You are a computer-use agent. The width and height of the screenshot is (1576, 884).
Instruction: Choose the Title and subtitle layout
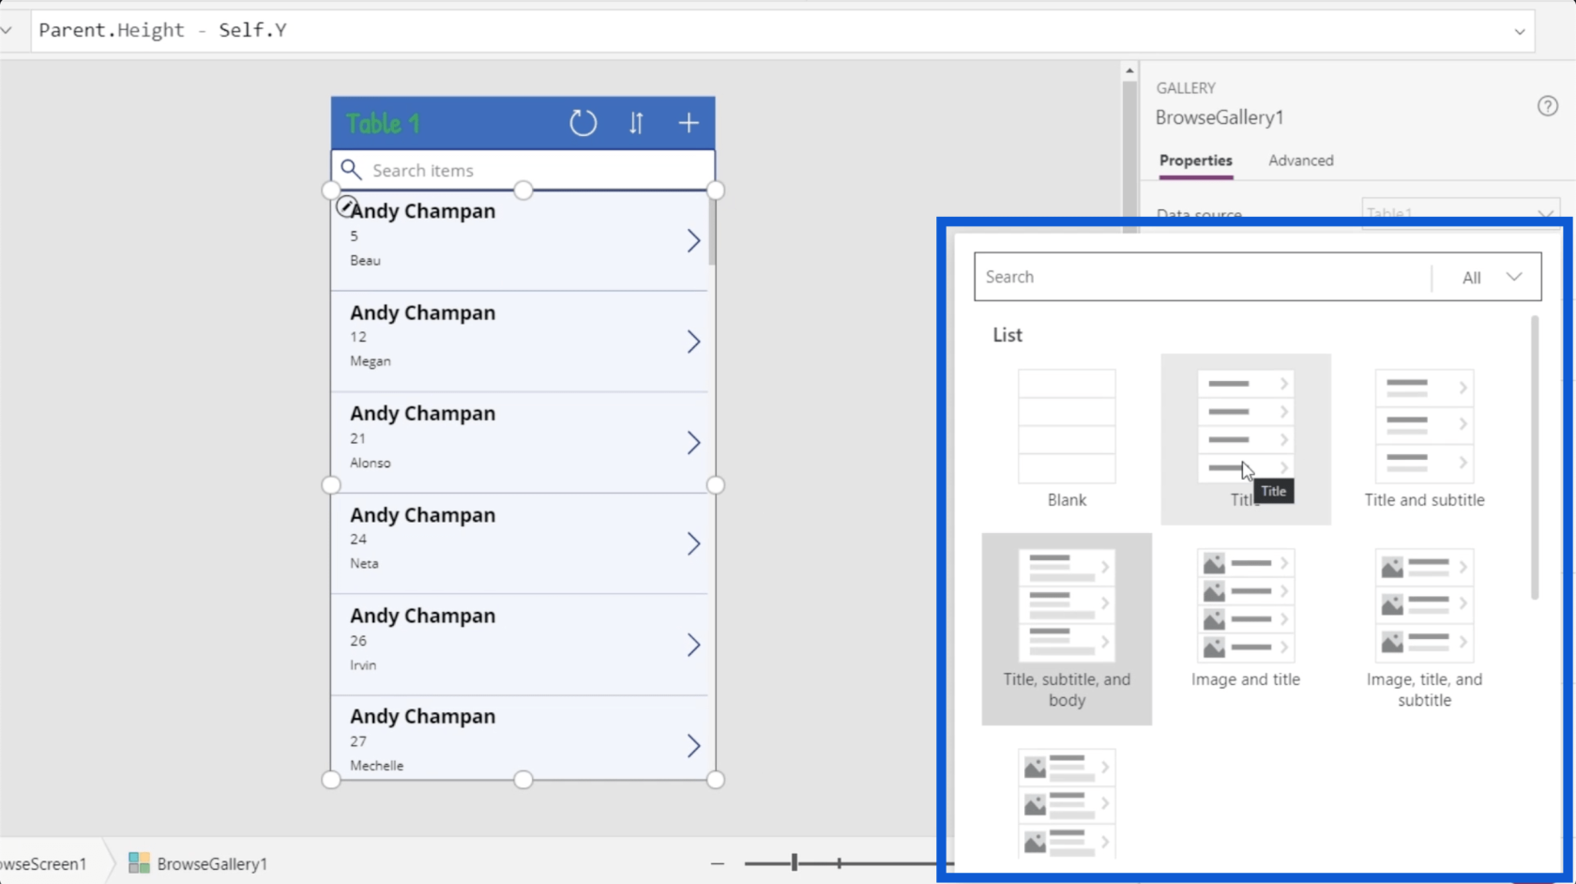click(1423, 438)
